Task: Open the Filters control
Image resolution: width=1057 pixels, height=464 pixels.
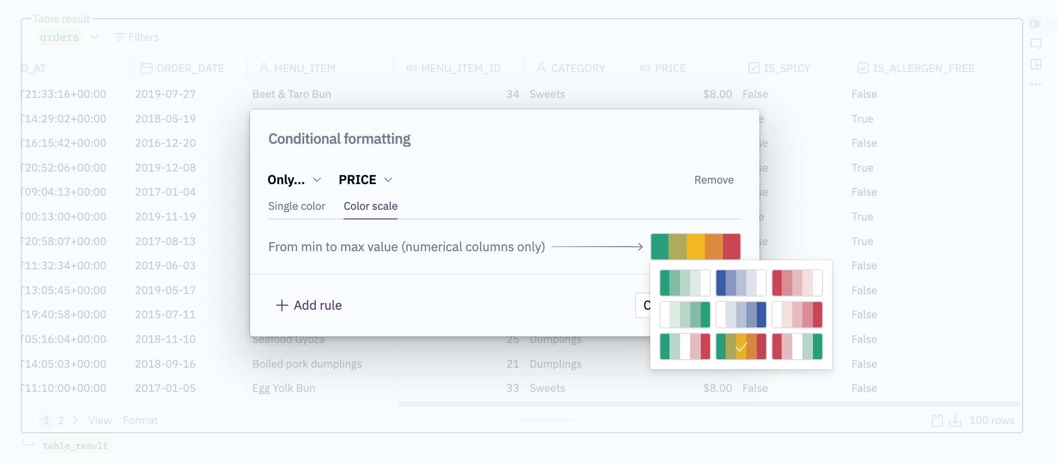Action: pos(136,37)
